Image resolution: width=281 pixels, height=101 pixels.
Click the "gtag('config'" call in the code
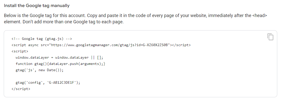coord(29,83)
